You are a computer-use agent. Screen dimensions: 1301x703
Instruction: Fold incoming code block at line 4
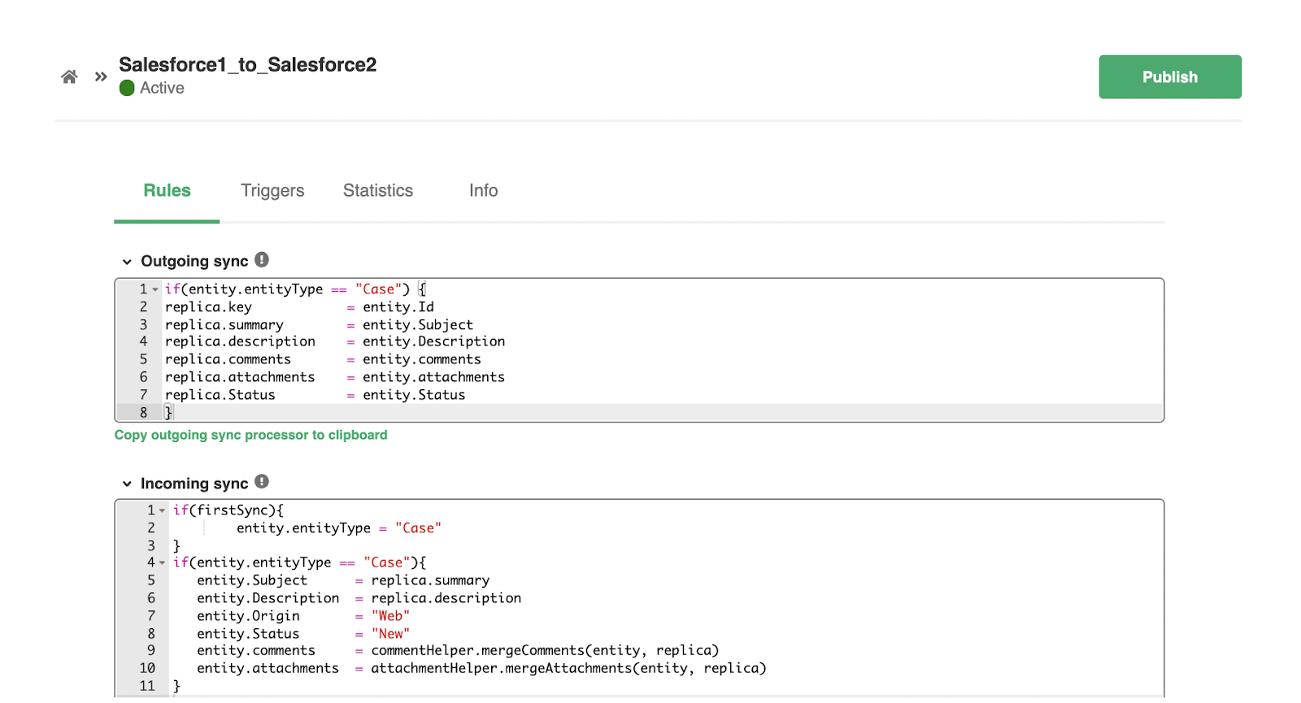[x=163, y=562]
